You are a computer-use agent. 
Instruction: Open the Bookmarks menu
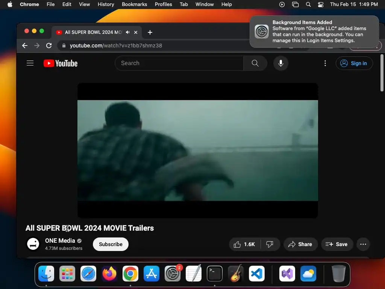coord(134,4)
